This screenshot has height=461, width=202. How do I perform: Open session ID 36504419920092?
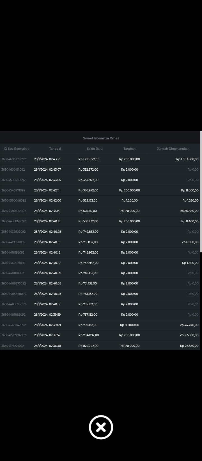[13, 242]
